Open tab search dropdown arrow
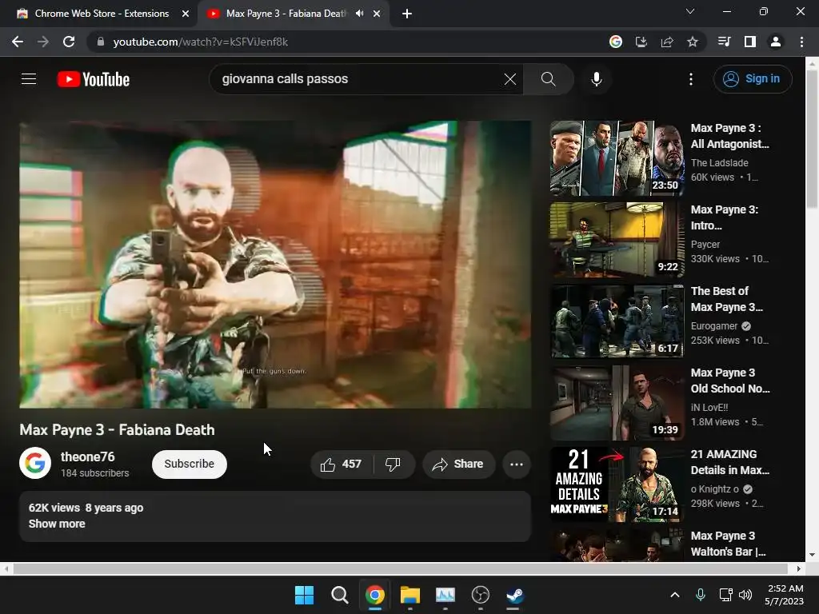Viewport: 819px width, 614px height. (x=690, y=11)
